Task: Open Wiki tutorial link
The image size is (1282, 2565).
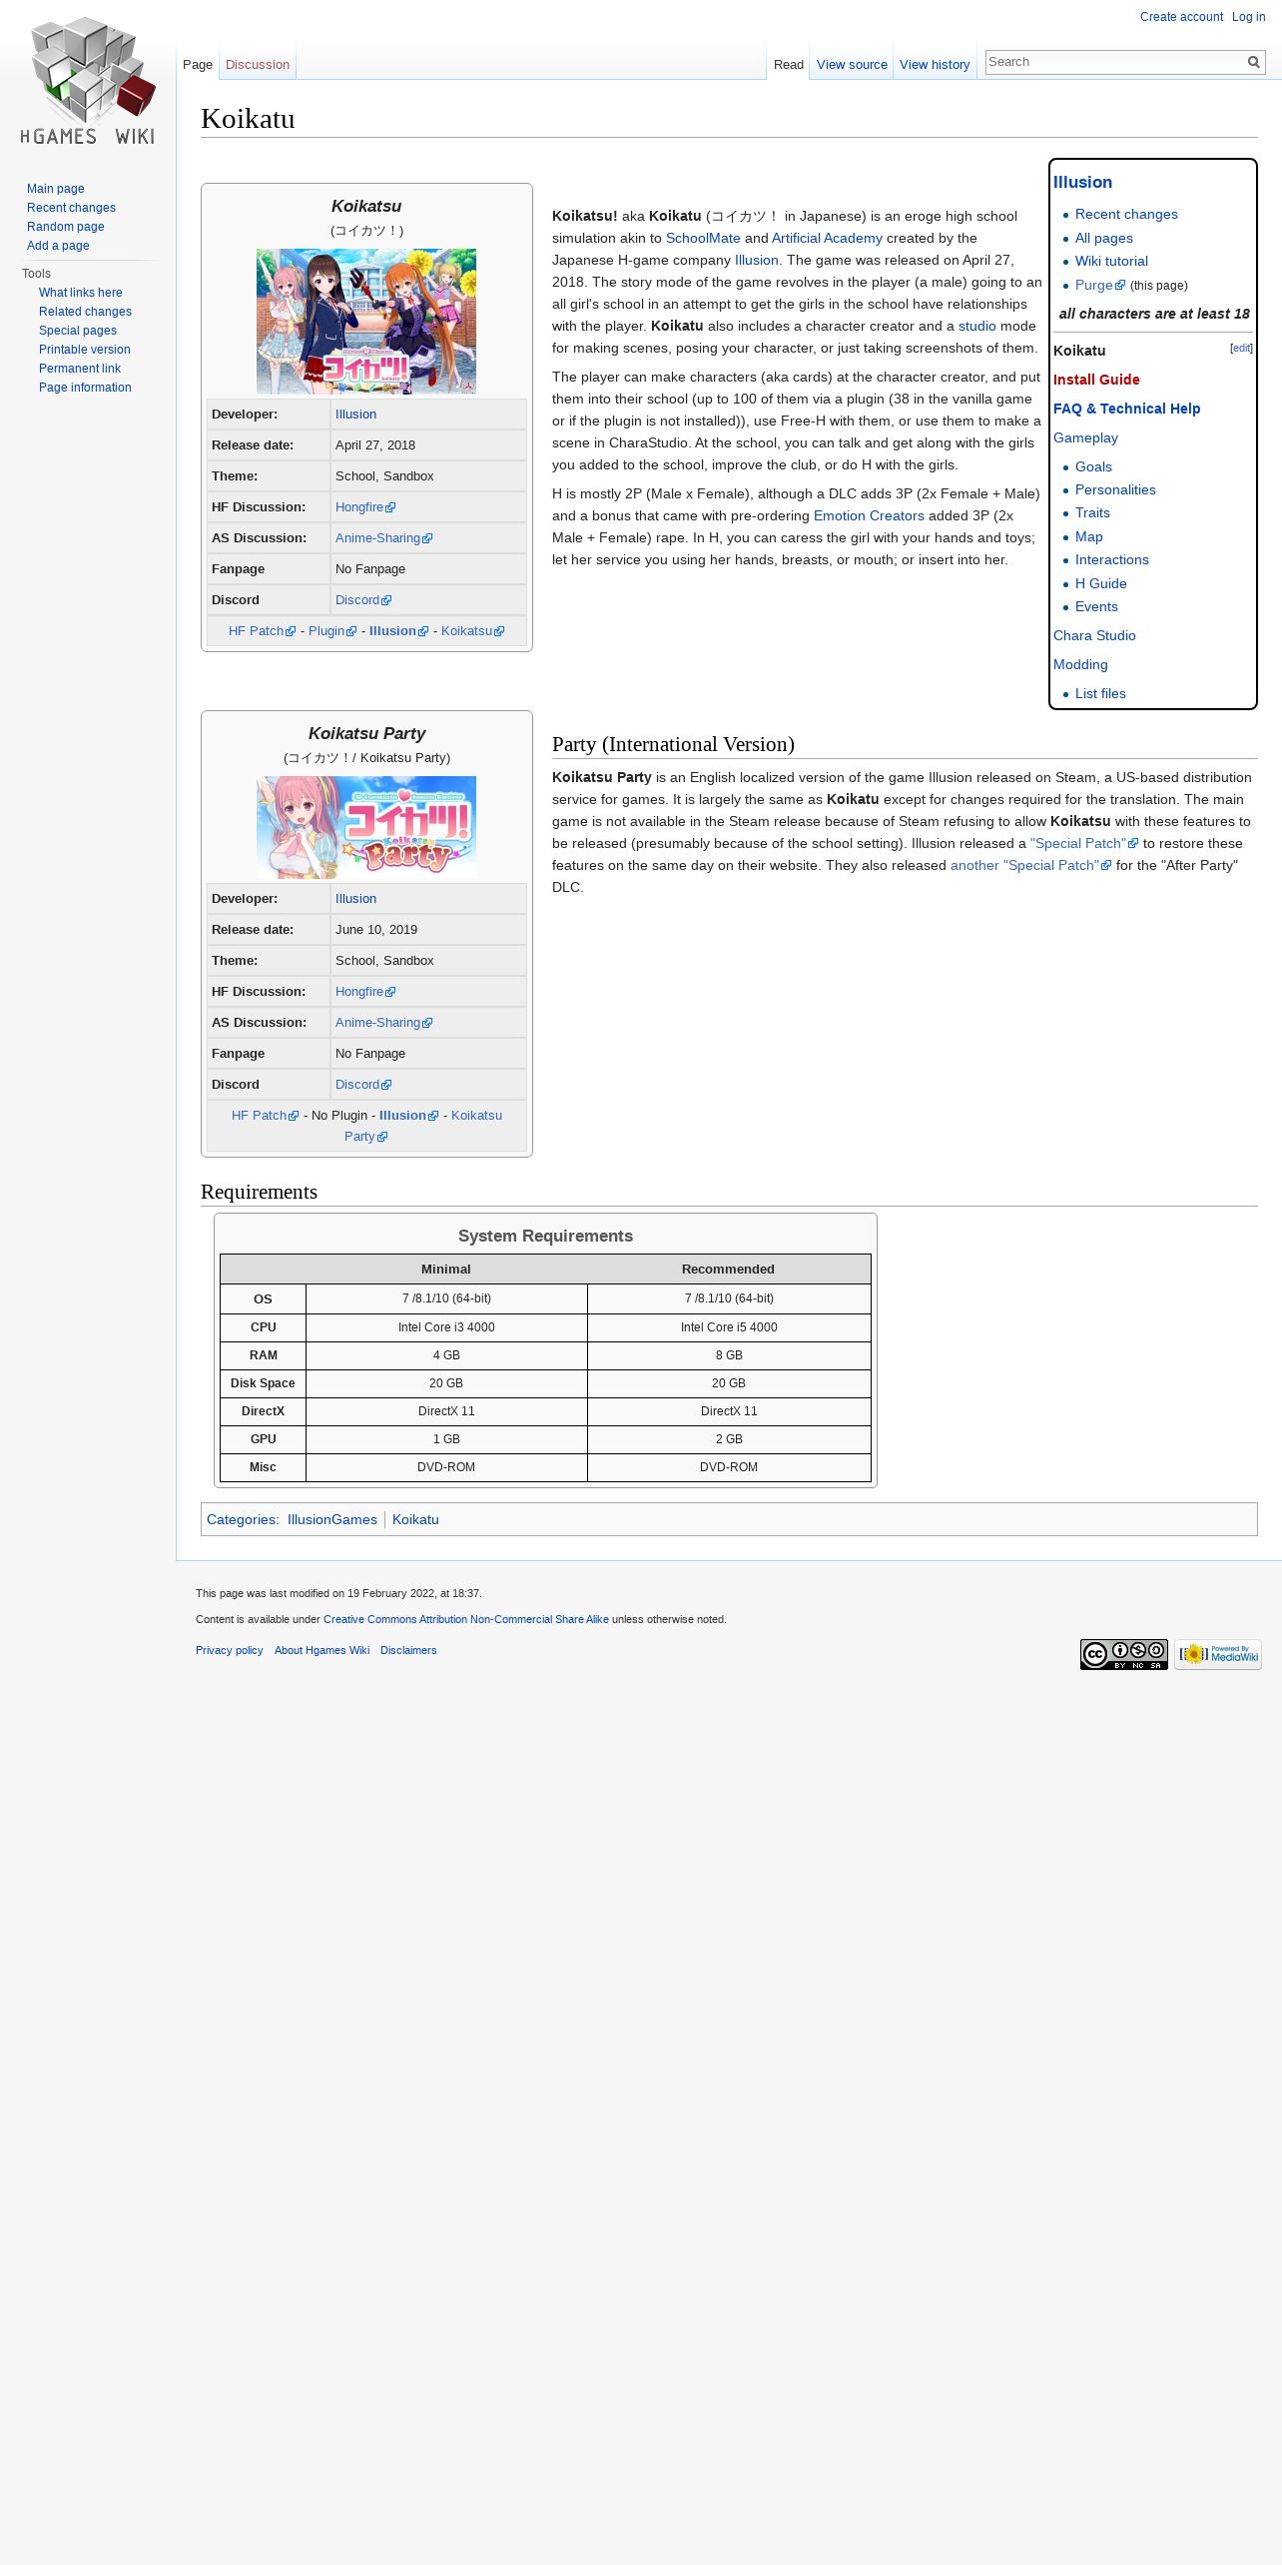Action: click(x=1111, y=261)
